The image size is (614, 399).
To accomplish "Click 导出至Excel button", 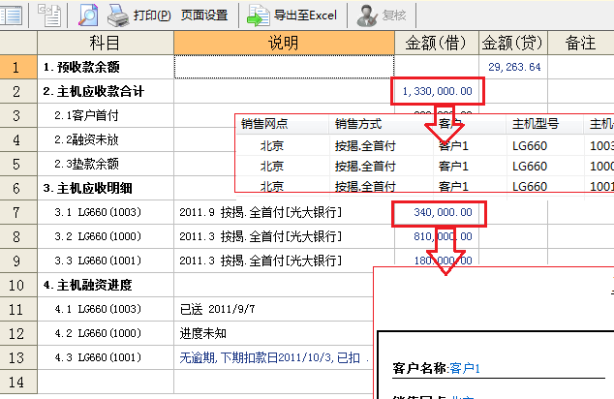I will (x=305, y=15).
